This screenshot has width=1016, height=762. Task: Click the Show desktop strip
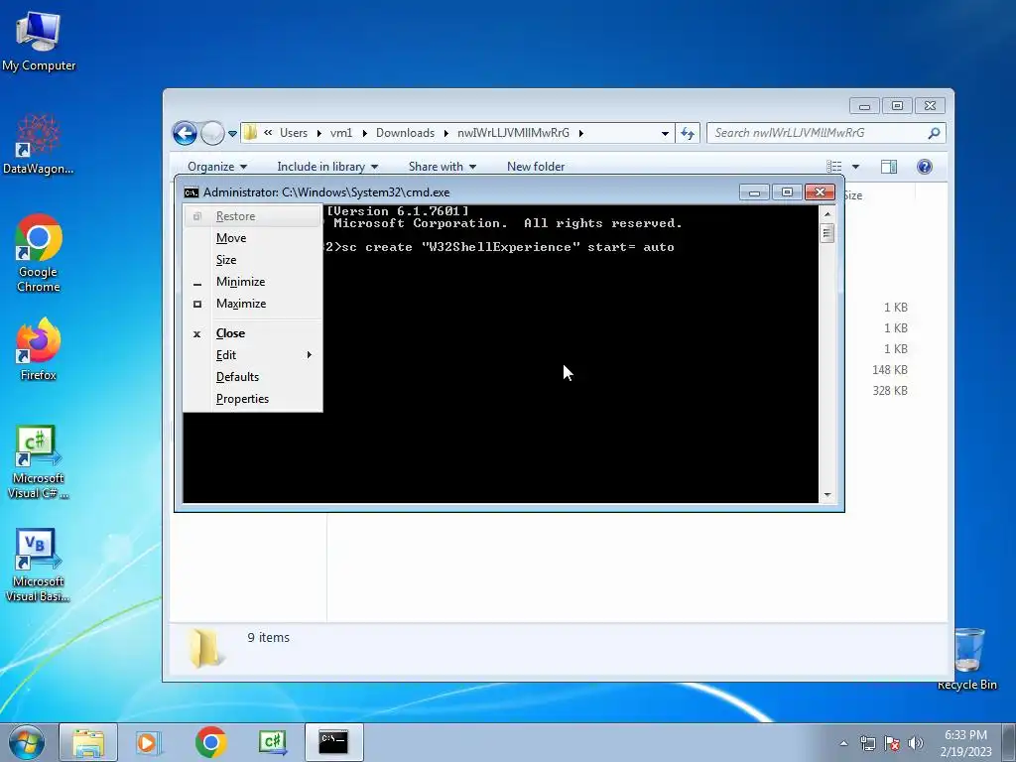[x=1009, y=742]
